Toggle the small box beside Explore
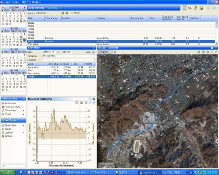 click(x=115, y=52)
